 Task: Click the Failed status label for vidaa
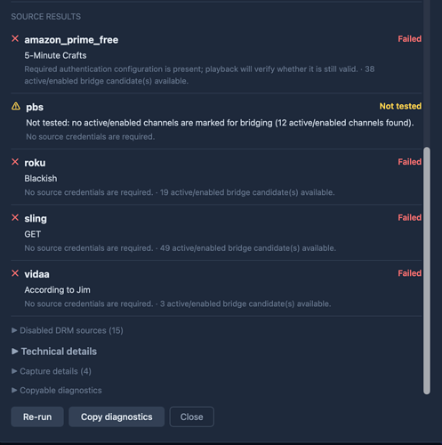pyautogui.click(x=409, y=273)
